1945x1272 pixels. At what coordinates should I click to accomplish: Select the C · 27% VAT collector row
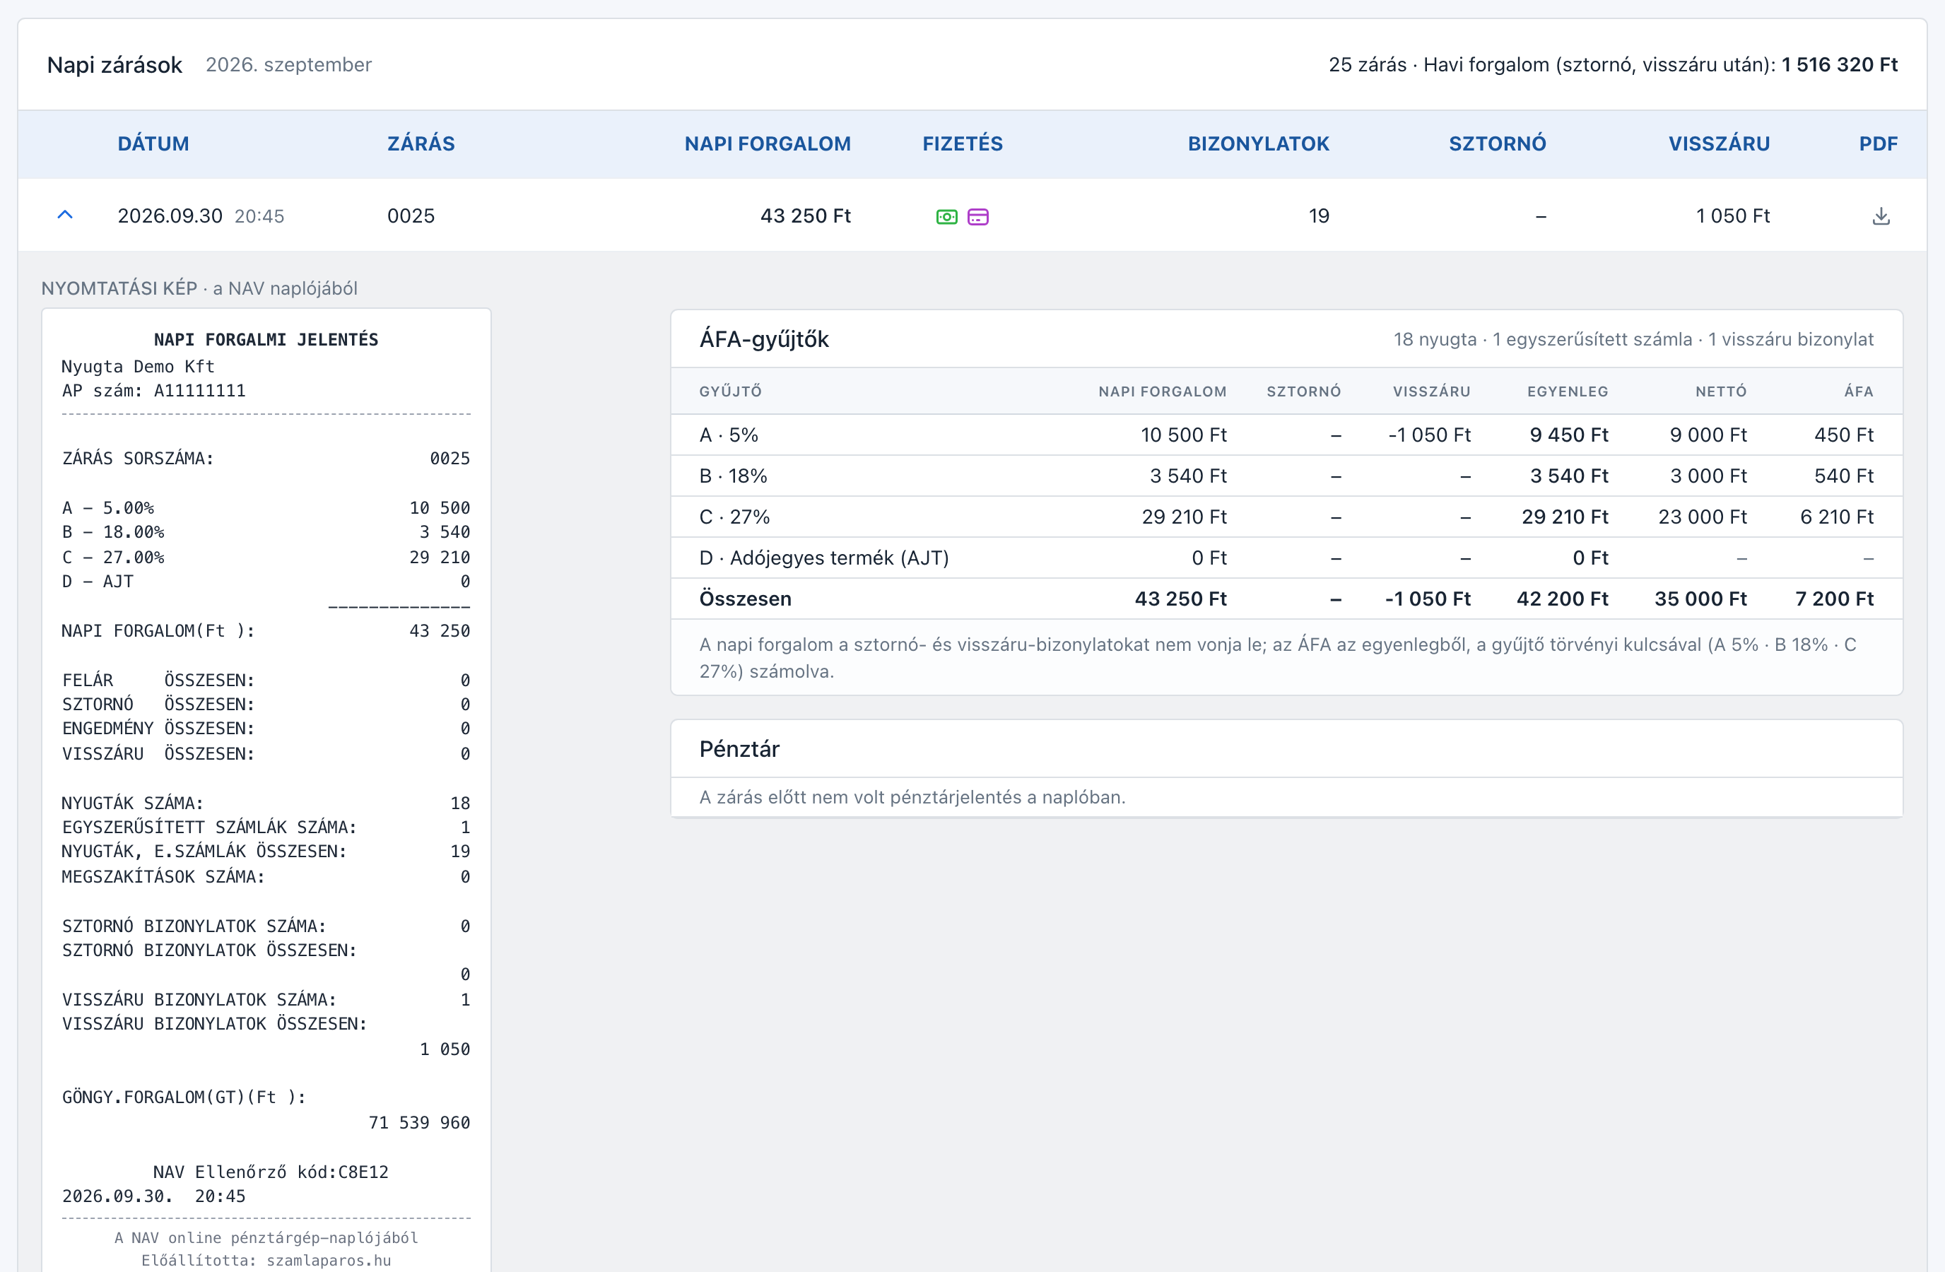[x=1286, y=517]
